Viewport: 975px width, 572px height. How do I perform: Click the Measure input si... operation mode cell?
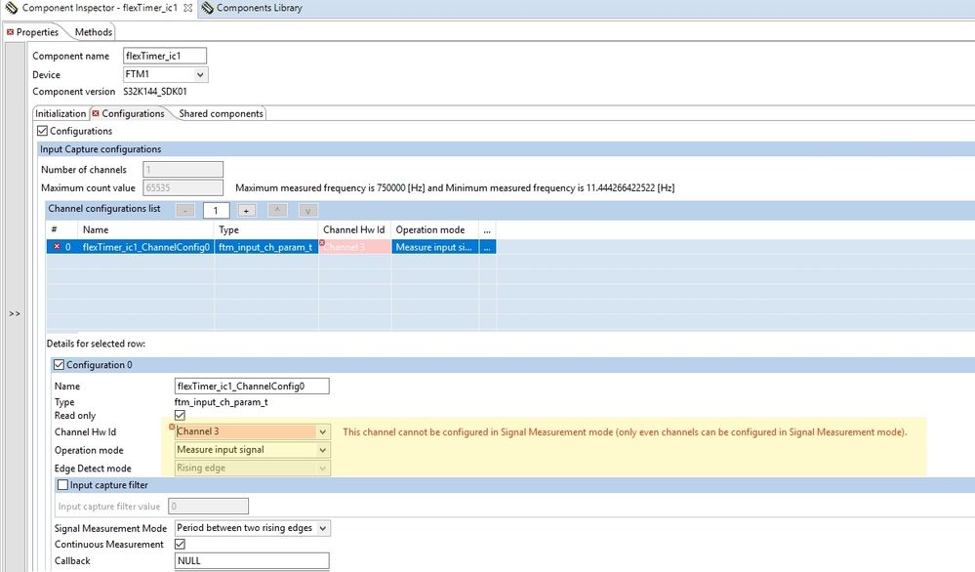(434, 247)
